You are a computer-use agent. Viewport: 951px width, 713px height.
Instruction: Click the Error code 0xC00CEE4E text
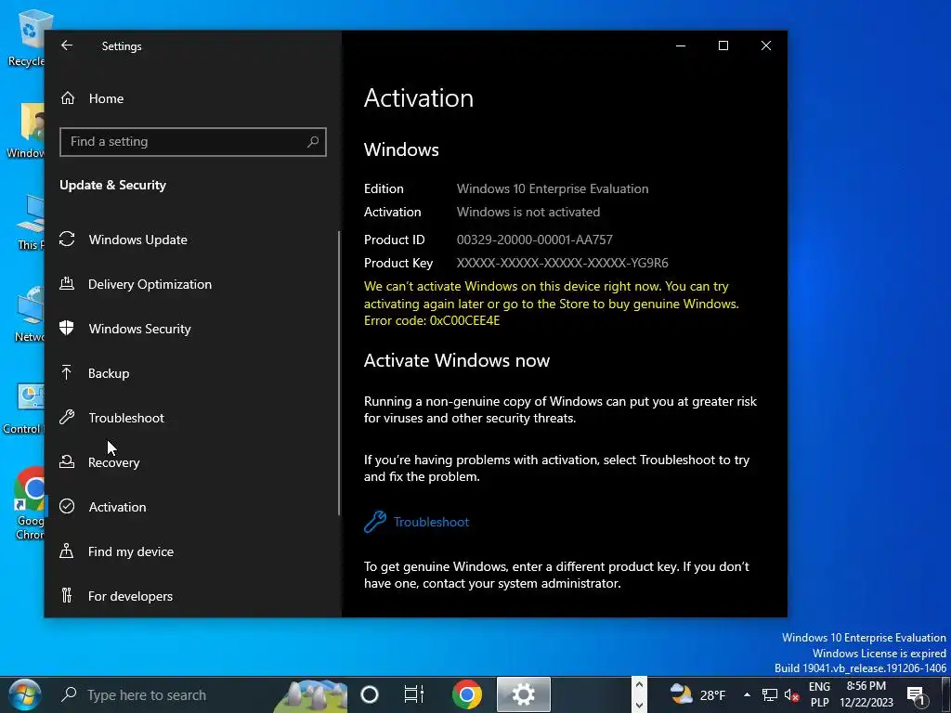pos(432,320)
